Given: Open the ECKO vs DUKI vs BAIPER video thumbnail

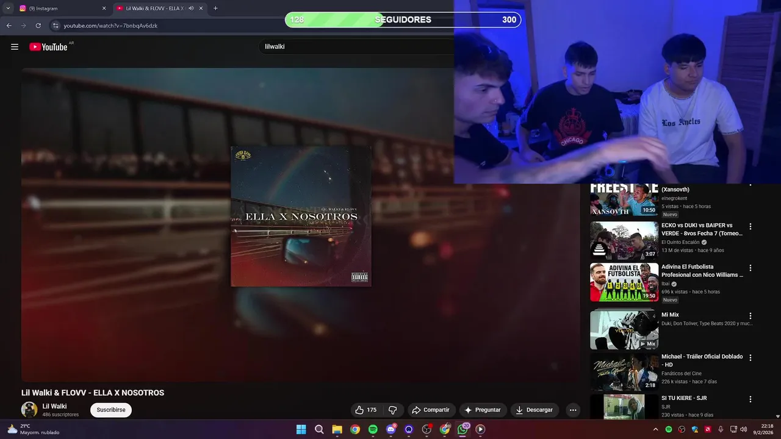Looking at the screenshot, I should coord(624,240).
